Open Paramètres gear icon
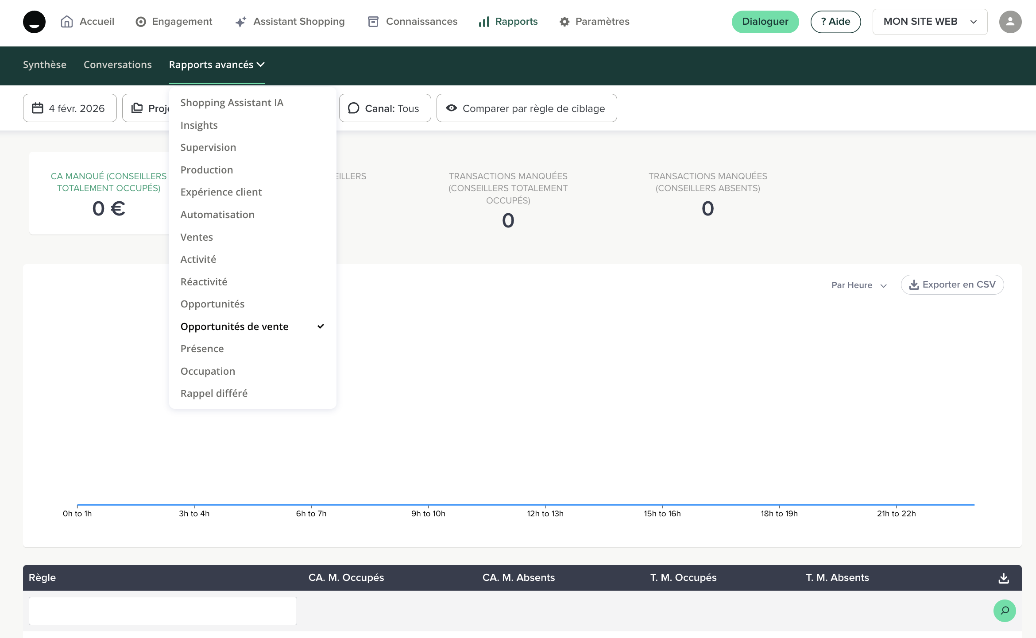Screen dimensions: 1036x638 564,22
